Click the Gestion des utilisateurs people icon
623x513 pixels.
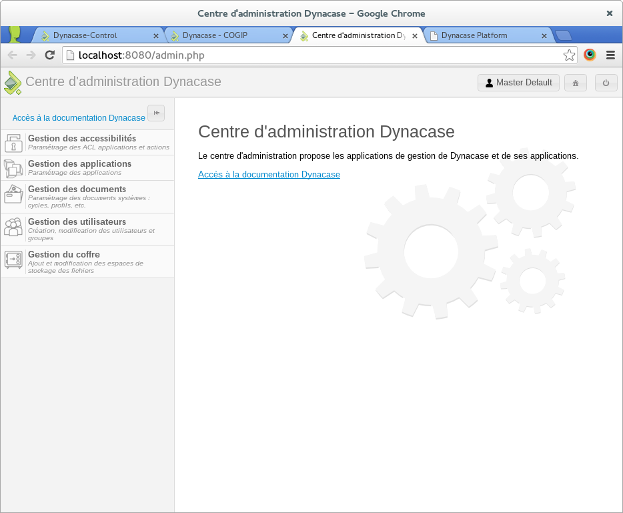pos(13,227)
